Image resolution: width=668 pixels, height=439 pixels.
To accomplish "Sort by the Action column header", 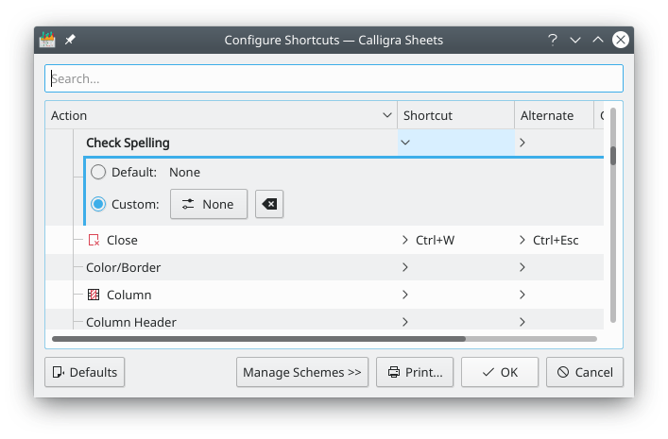I will click(x=221, y=115).
